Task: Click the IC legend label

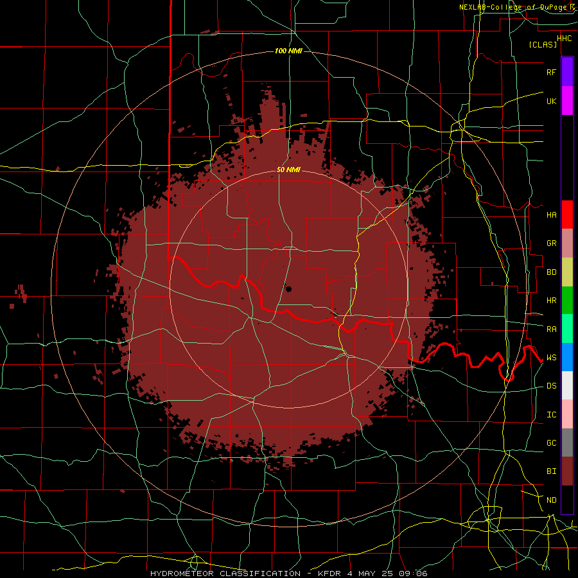Action: [551, 414]
